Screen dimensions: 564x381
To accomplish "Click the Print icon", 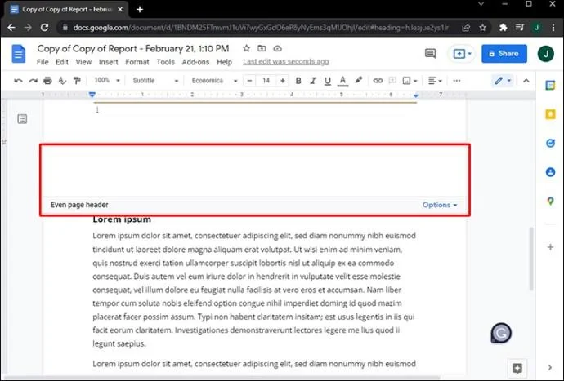I will coord(47,81).
